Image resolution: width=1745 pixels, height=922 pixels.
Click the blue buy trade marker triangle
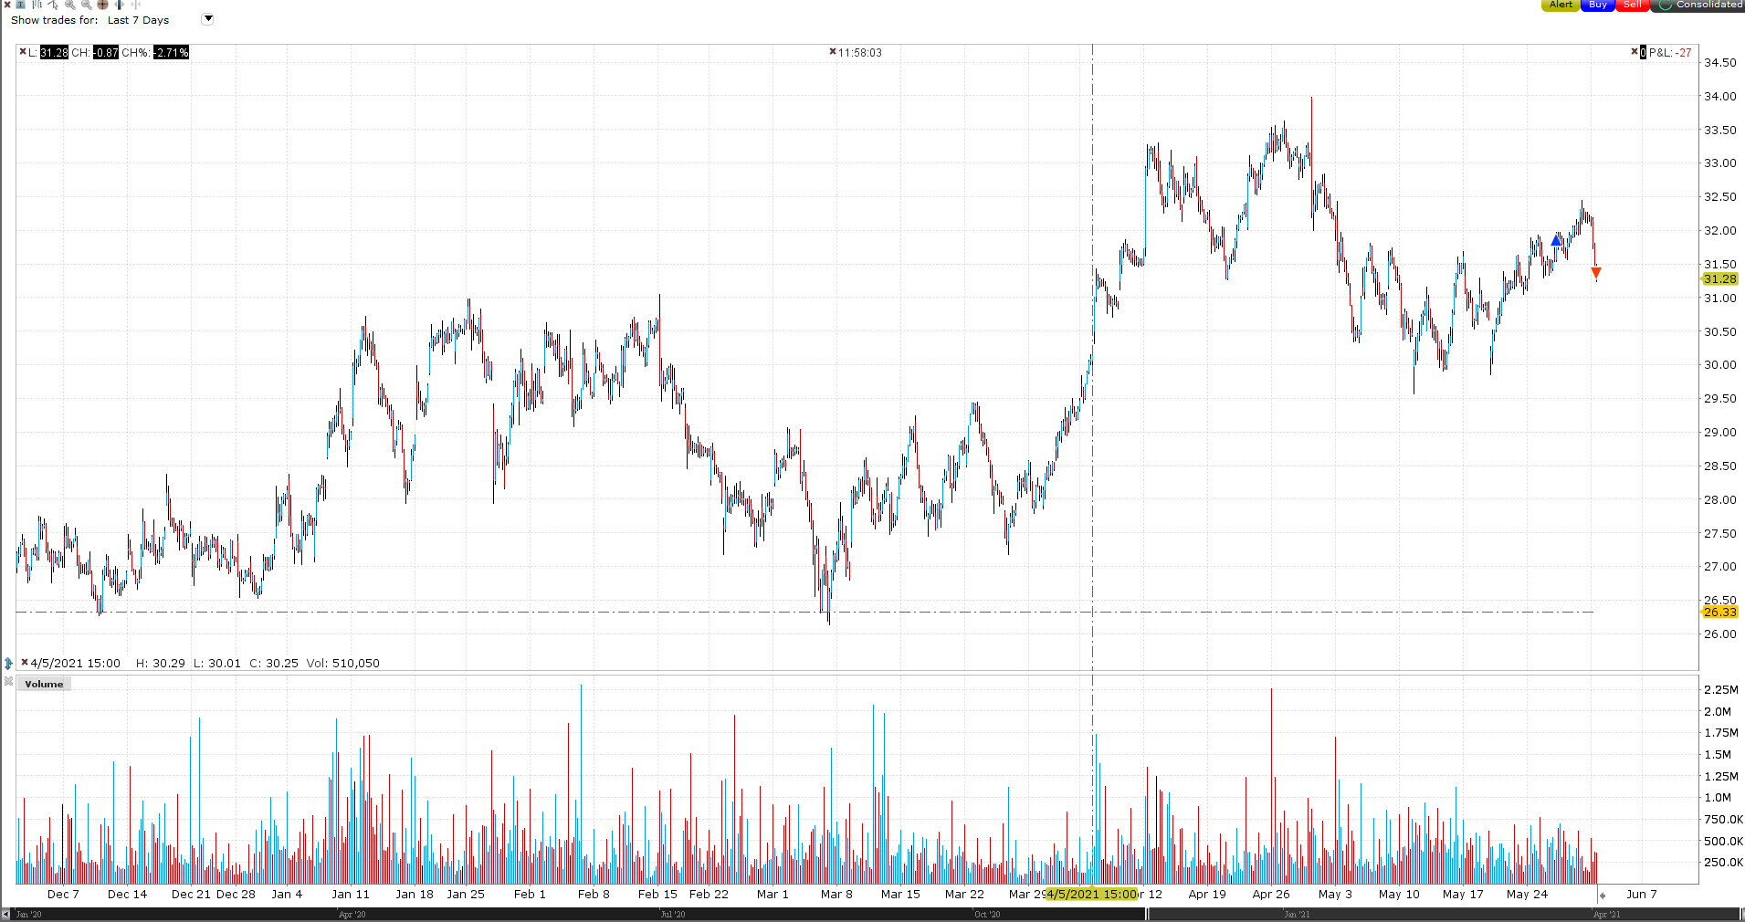[1557, 241]
